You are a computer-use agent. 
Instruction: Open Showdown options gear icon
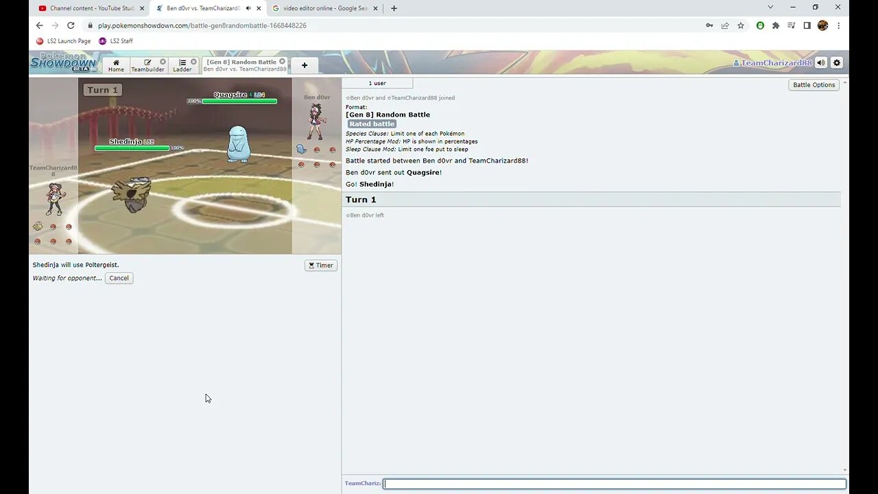[x=837, y=62]
